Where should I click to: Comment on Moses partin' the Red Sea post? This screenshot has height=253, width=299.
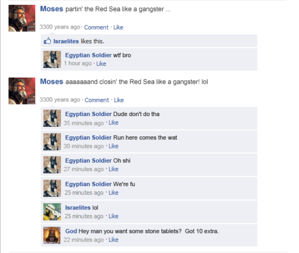[x=96, y=28]
